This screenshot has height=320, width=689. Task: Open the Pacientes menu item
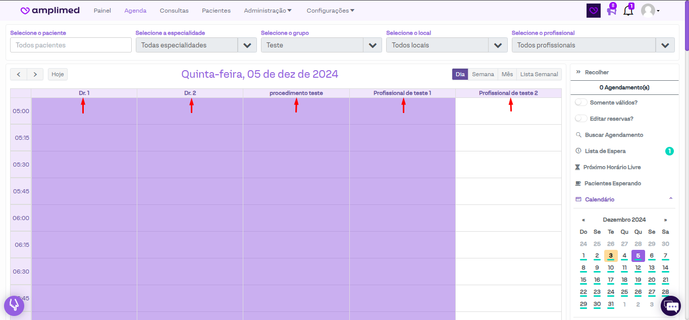click(216, 11)
